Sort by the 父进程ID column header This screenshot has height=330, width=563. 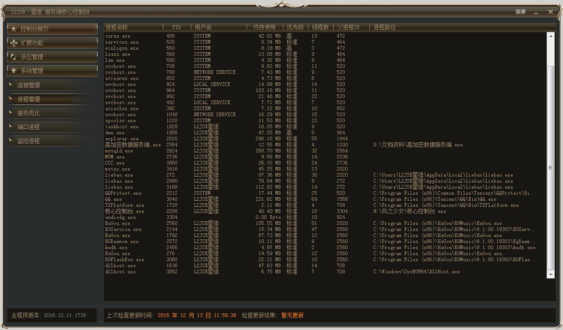351,27
